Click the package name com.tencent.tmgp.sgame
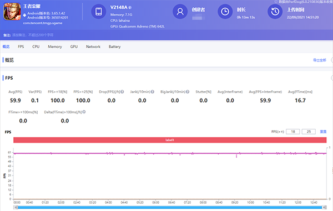The height and width of the screenshot is (211, 333). click(x=43, y=23)
